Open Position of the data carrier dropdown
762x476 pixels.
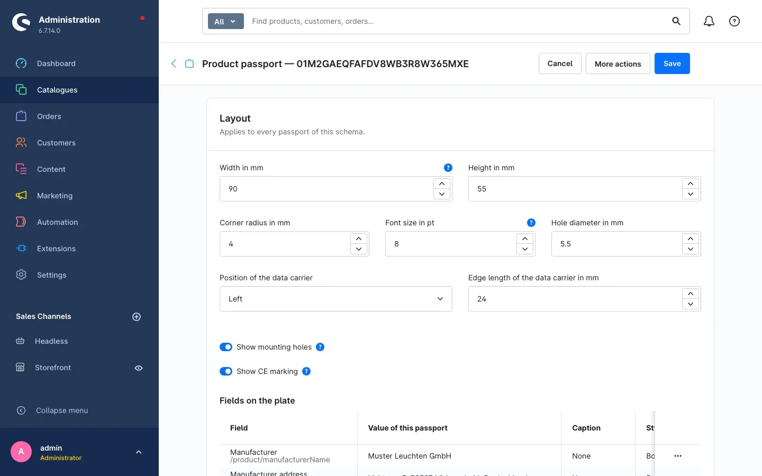[x=336, y=299]
